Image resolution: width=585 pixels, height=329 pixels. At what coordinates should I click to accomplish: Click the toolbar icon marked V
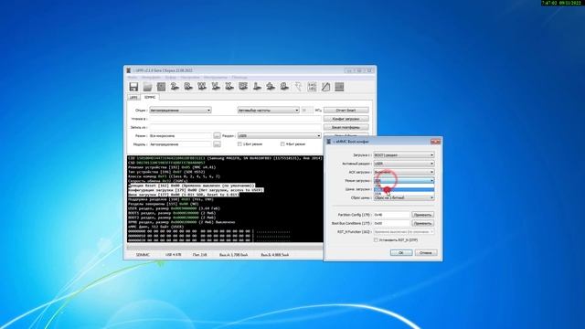(216, 87)
